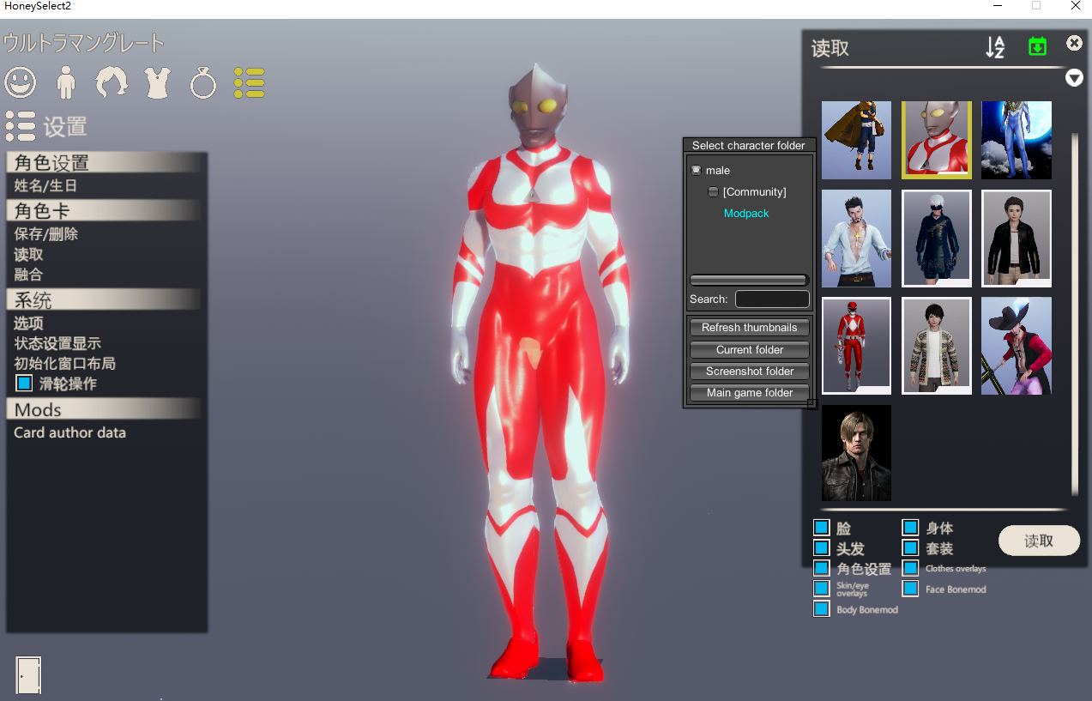The image size is (1092, 701).
Task: Open 姓名/生日 name and birthday
Action: (46, 185)
